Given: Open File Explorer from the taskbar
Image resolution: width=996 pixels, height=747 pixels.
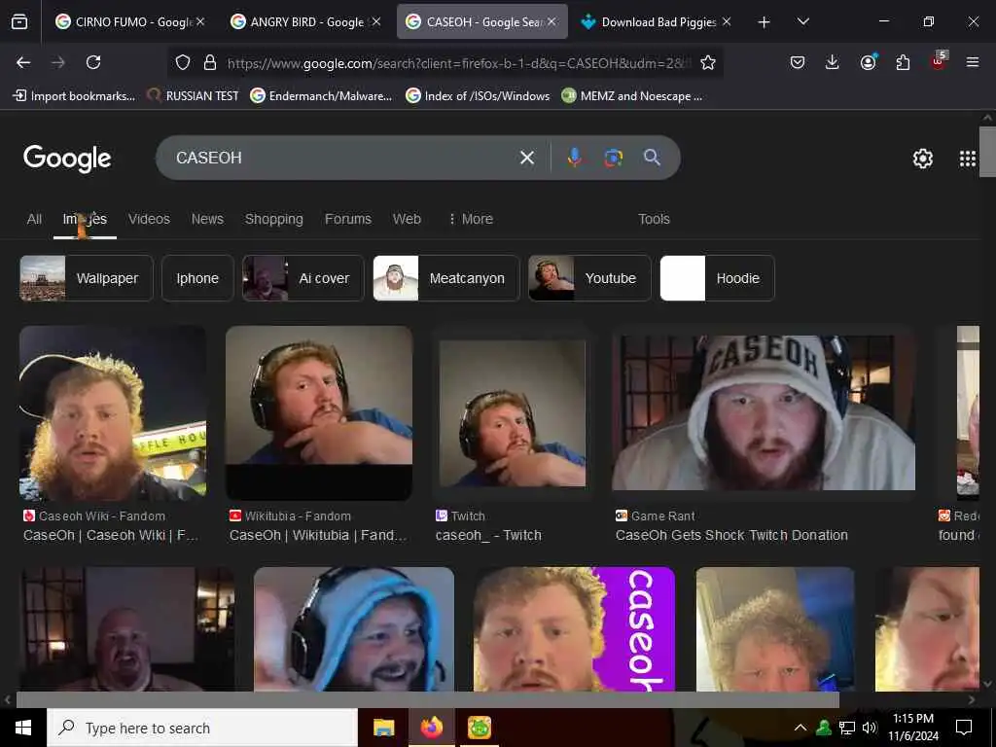Looking at the screenshot, I should 383,728.
